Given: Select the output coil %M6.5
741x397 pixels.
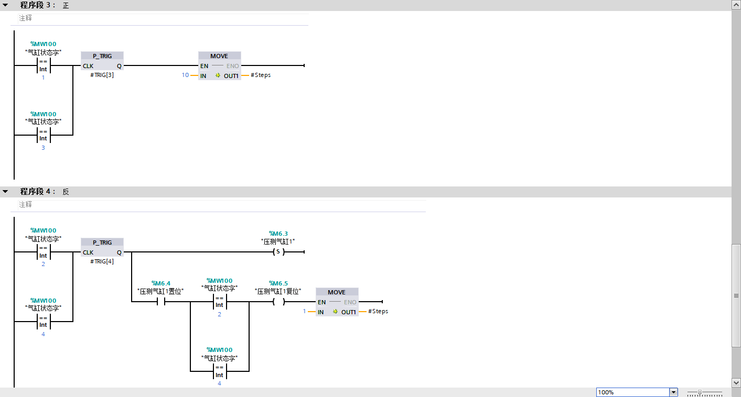Looking at the screenshot, I should pos(278,302).
